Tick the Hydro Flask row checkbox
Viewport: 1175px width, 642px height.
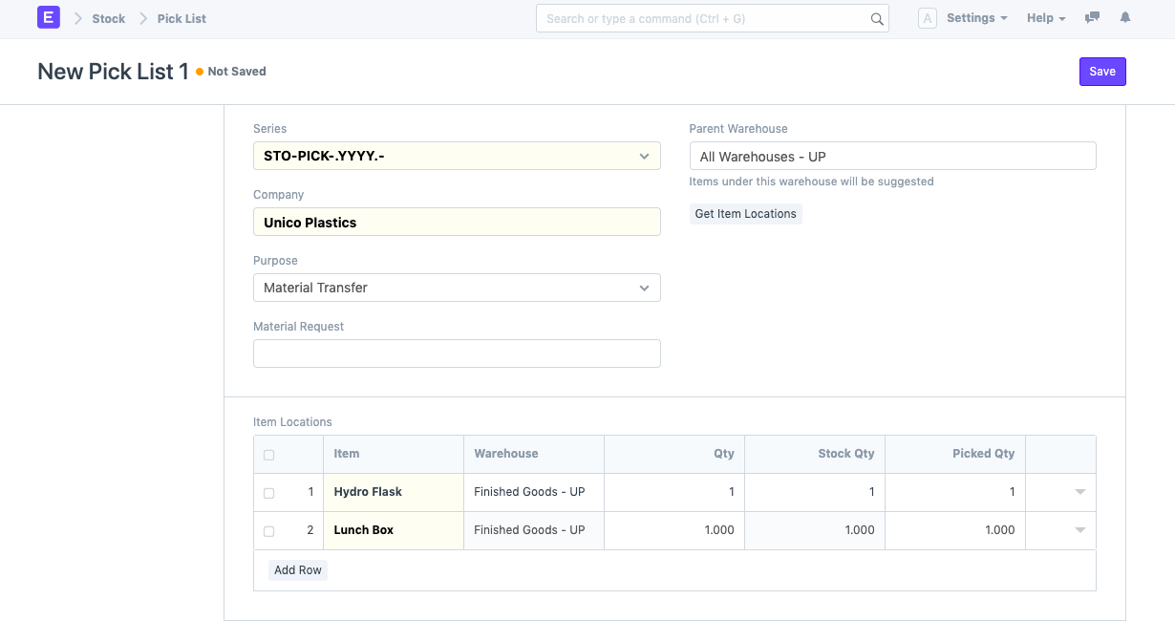click(x=268, y=493)
